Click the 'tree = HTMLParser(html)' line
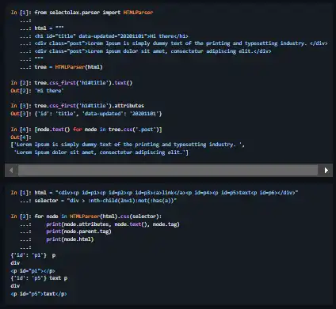The width and height of the screenshot is (336, 309). [x=68, y=67]
